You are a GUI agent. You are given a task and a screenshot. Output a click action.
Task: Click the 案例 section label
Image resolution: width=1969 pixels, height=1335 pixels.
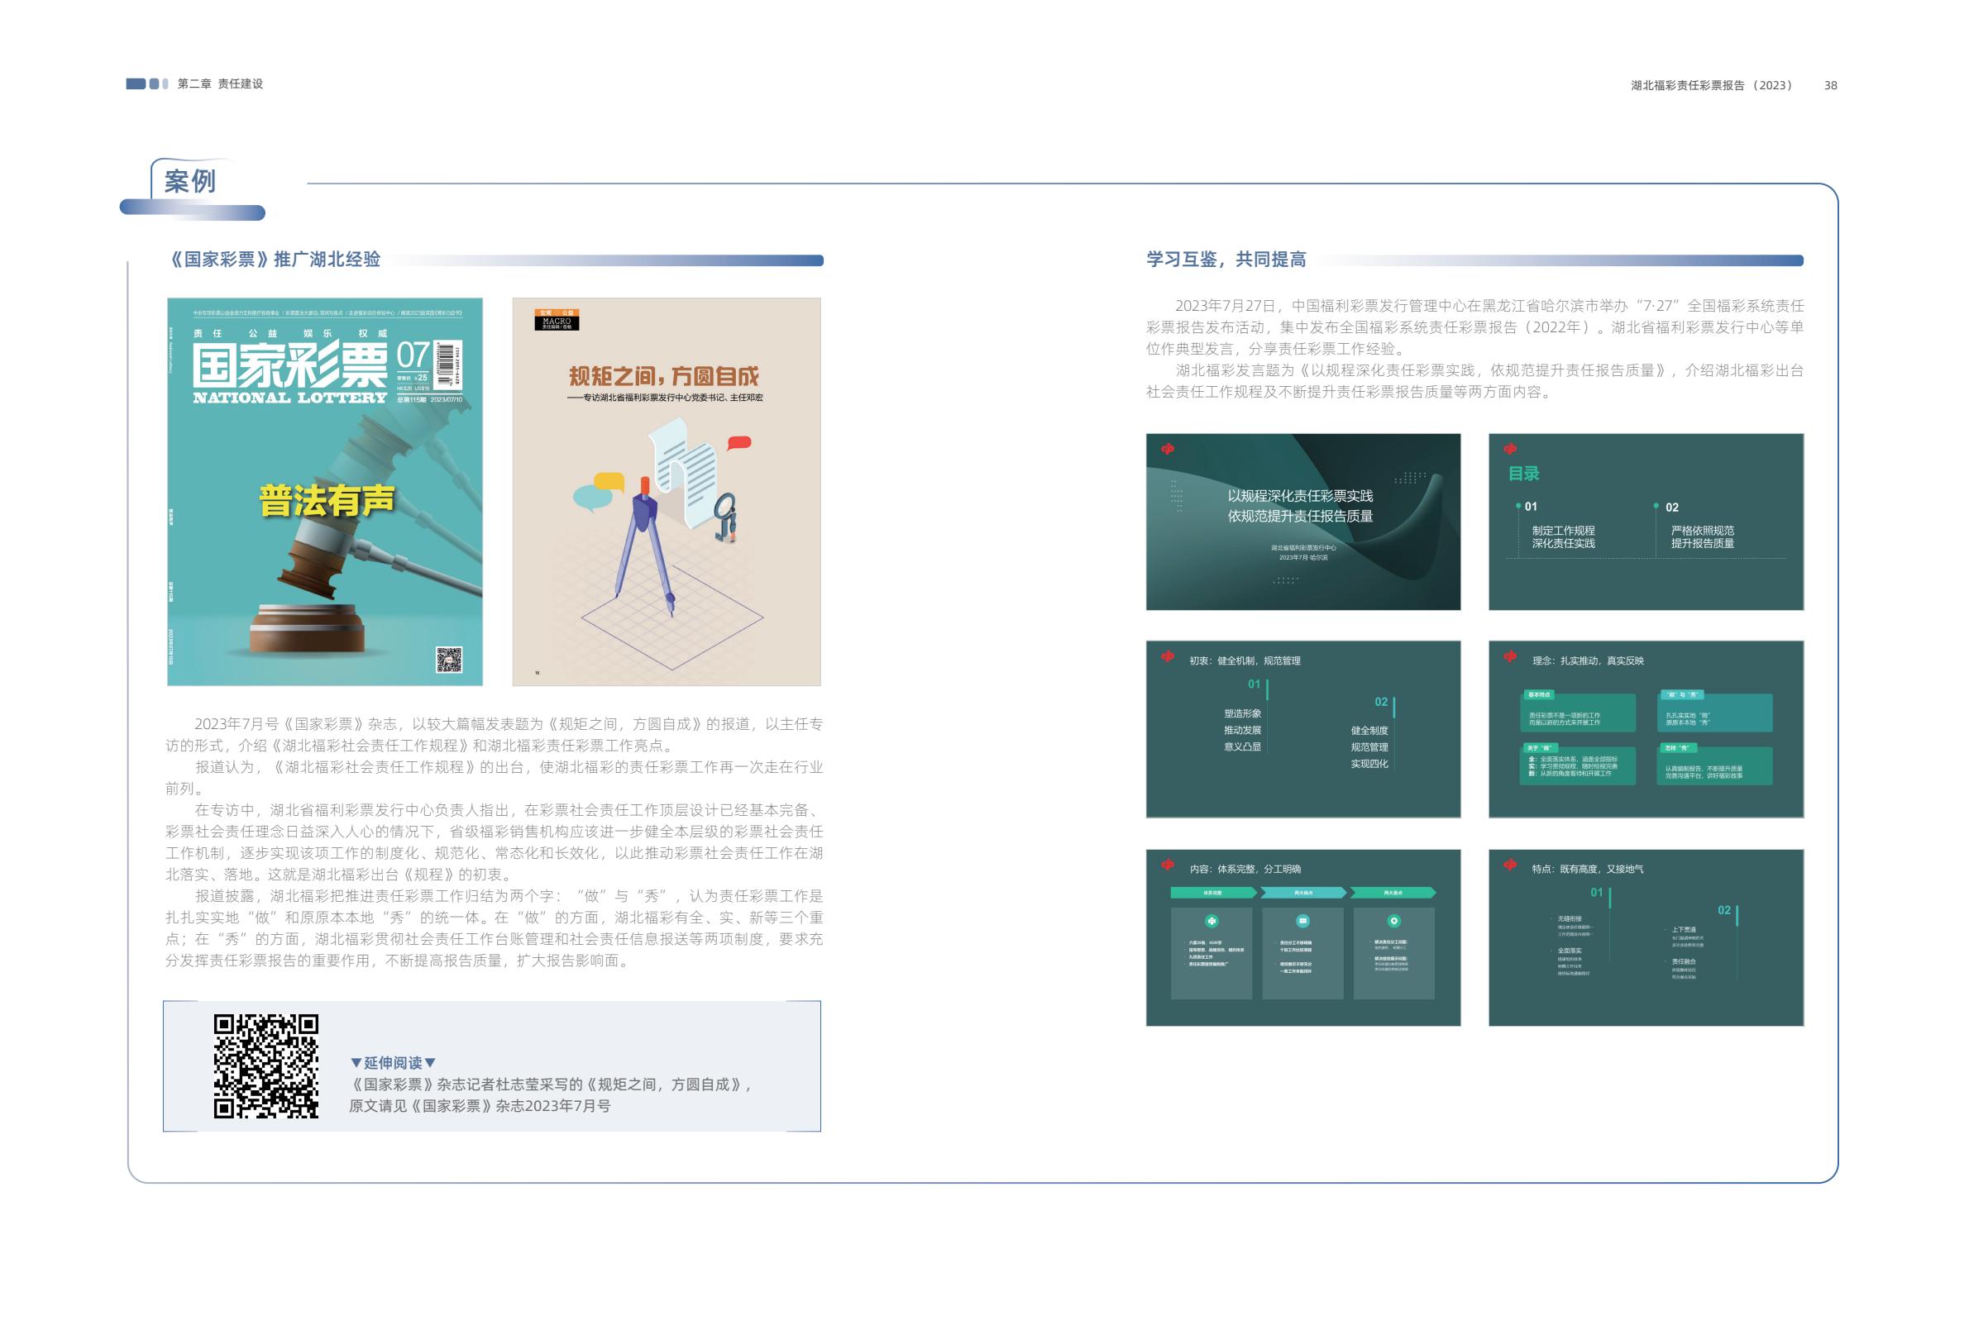(x=191, y=180)
